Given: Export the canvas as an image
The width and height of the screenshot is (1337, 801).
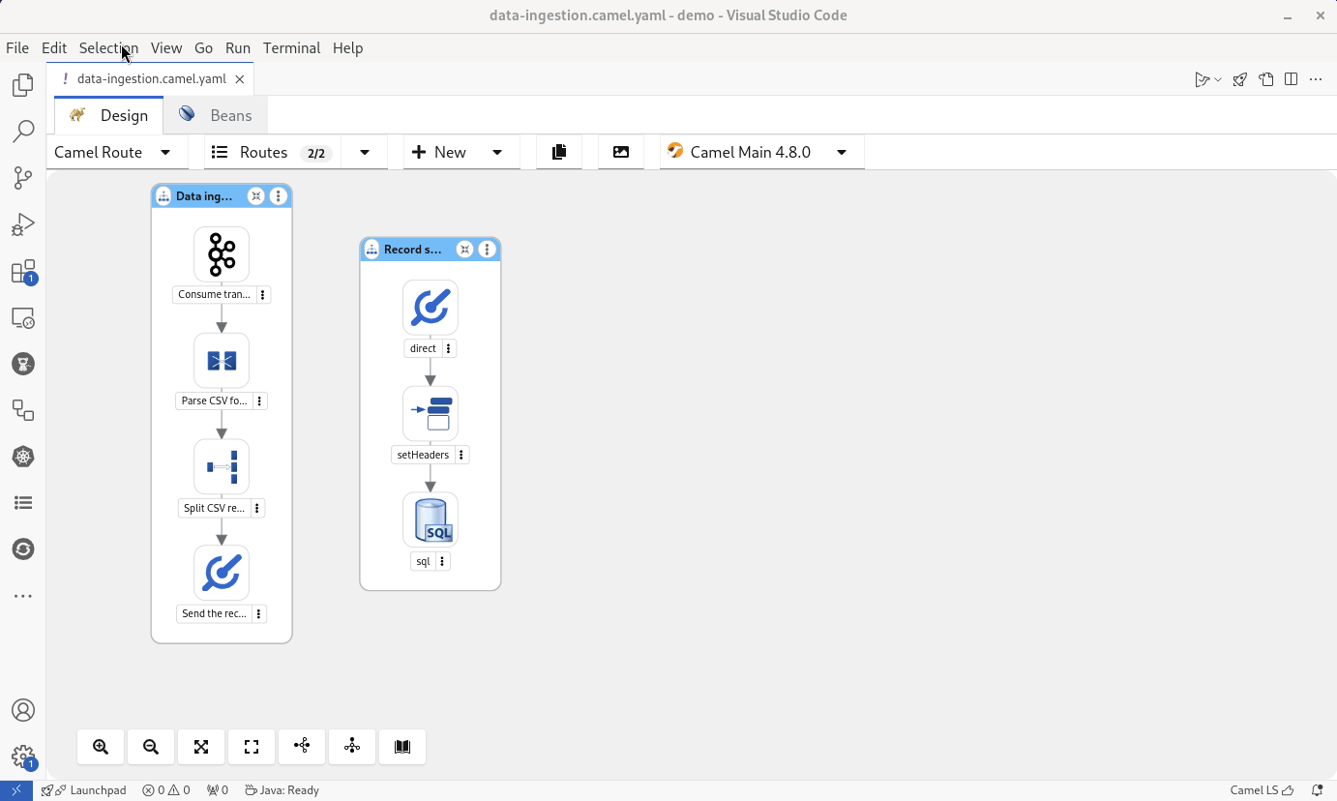Looking at the screenshot, I should [620, 152].
